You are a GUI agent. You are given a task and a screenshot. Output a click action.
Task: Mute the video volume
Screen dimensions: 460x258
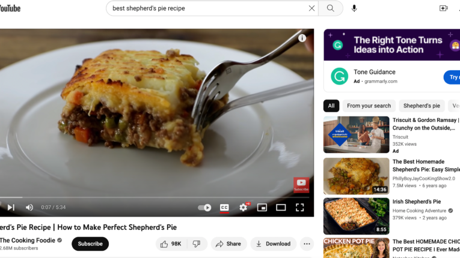[29, 208]
